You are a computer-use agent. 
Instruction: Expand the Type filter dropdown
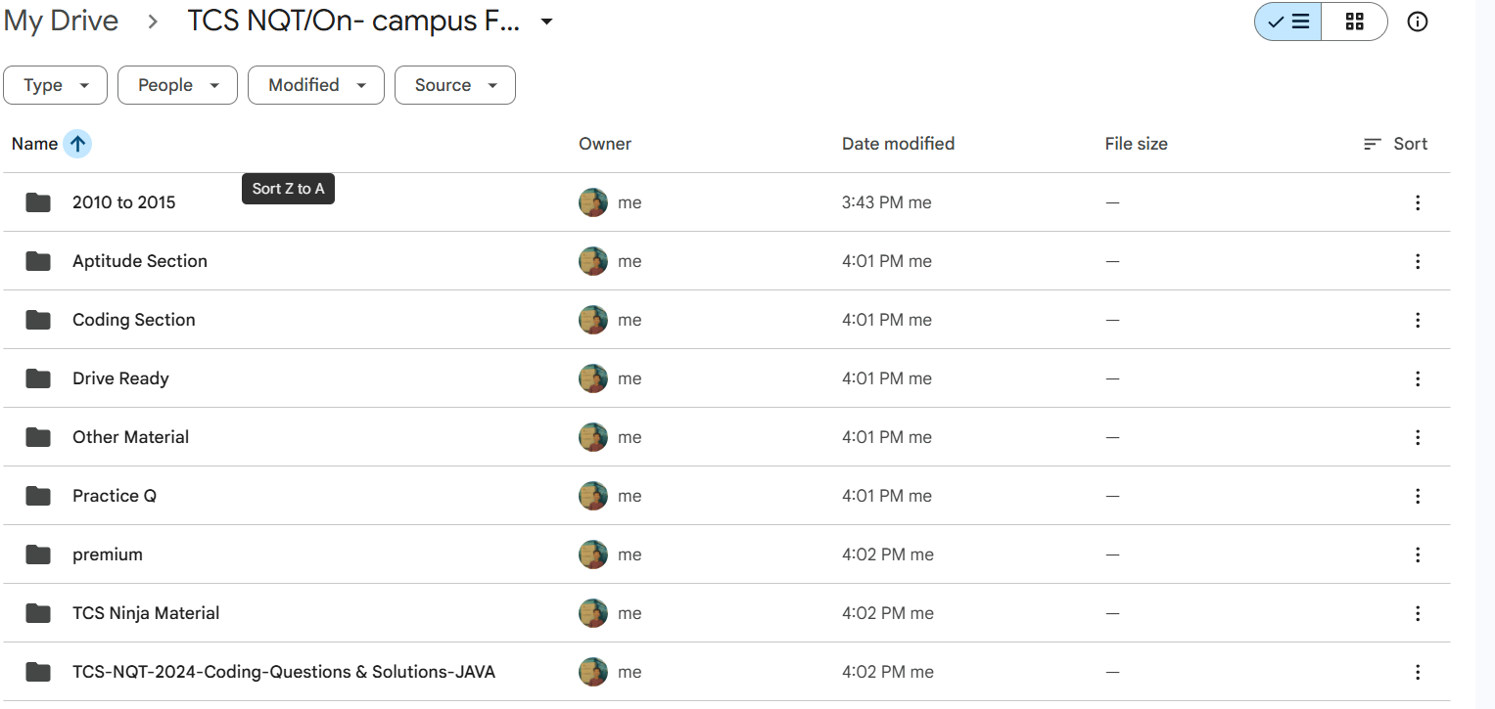[56, 85]
